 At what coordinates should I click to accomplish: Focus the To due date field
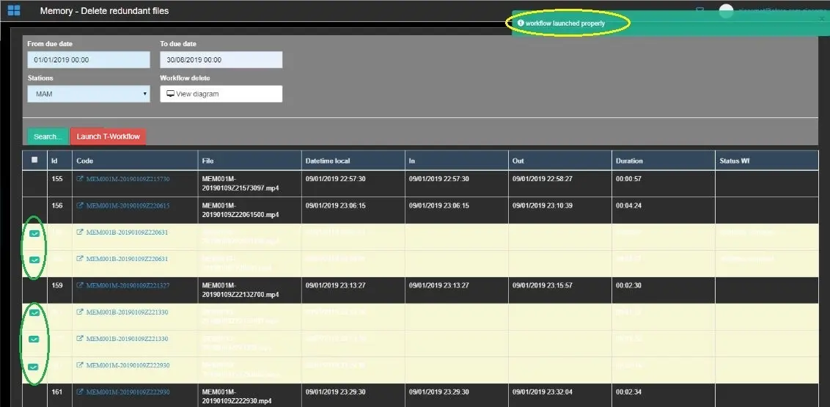point(221,60)
